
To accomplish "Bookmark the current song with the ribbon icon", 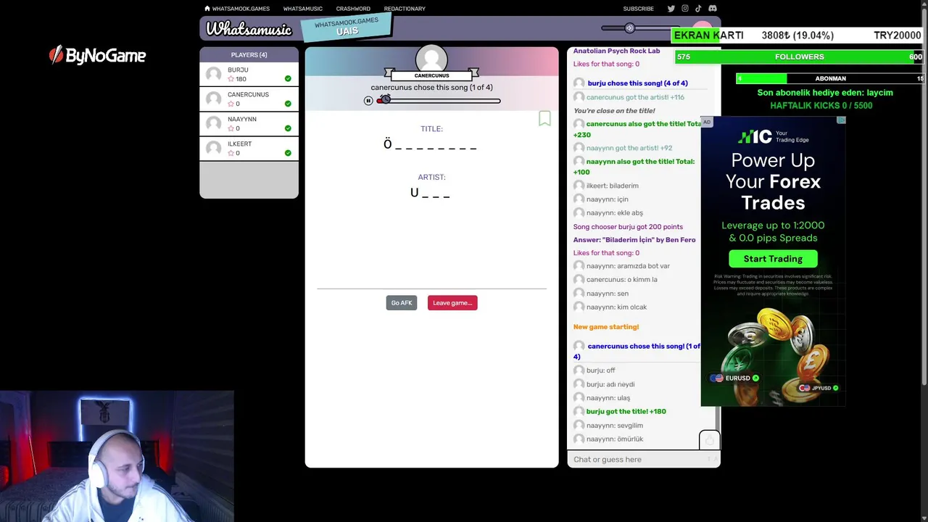I will tap(544, 118).
